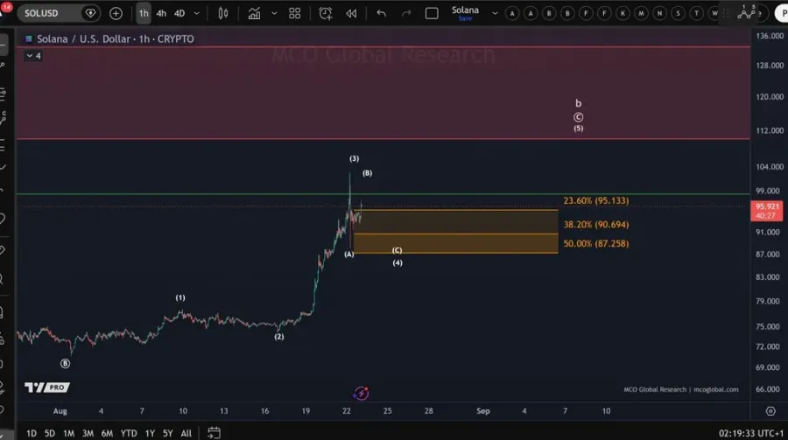This screenshot has height=440, width=788.
Task: Click the M circle quick button
Action: [641, 14]
